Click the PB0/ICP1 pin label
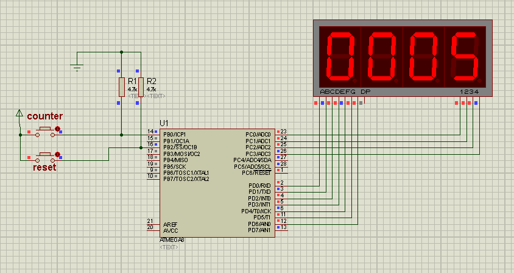The image size is (514, 273). (174, 134)
